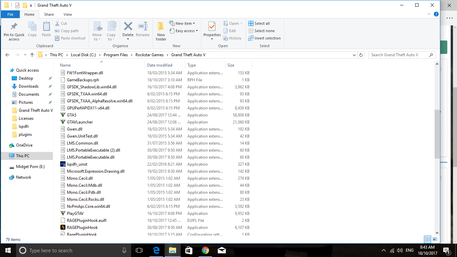Open Properties with the checkmark icon
The image size is (457, 257).
click(x=212, y=27)
